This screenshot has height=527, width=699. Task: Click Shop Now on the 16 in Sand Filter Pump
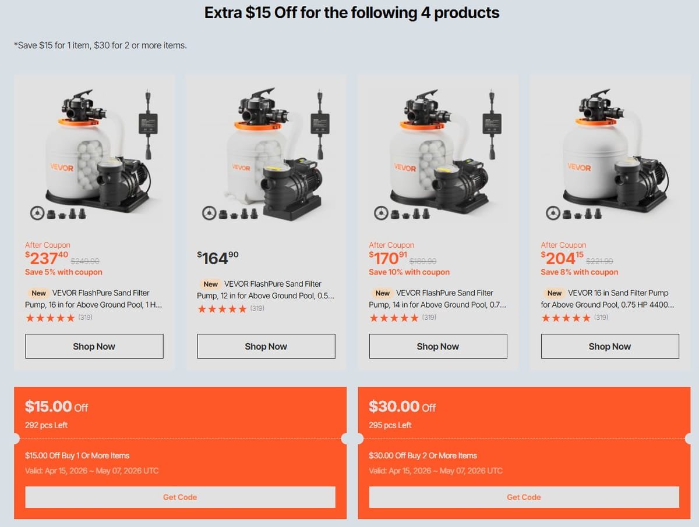pos(609,346)
